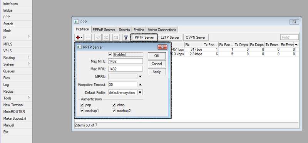Collapse the Keepalive Timeout field arrow

tap(140, 85)
